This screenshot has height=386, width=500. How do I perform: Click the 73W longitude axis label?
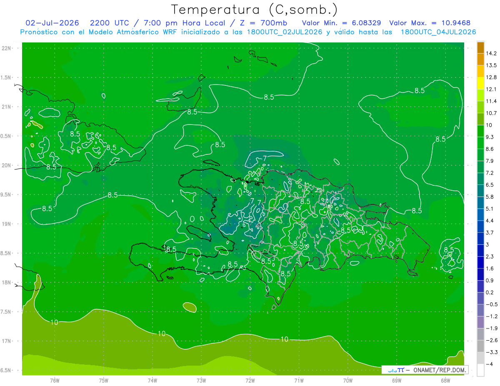(201, 380)
